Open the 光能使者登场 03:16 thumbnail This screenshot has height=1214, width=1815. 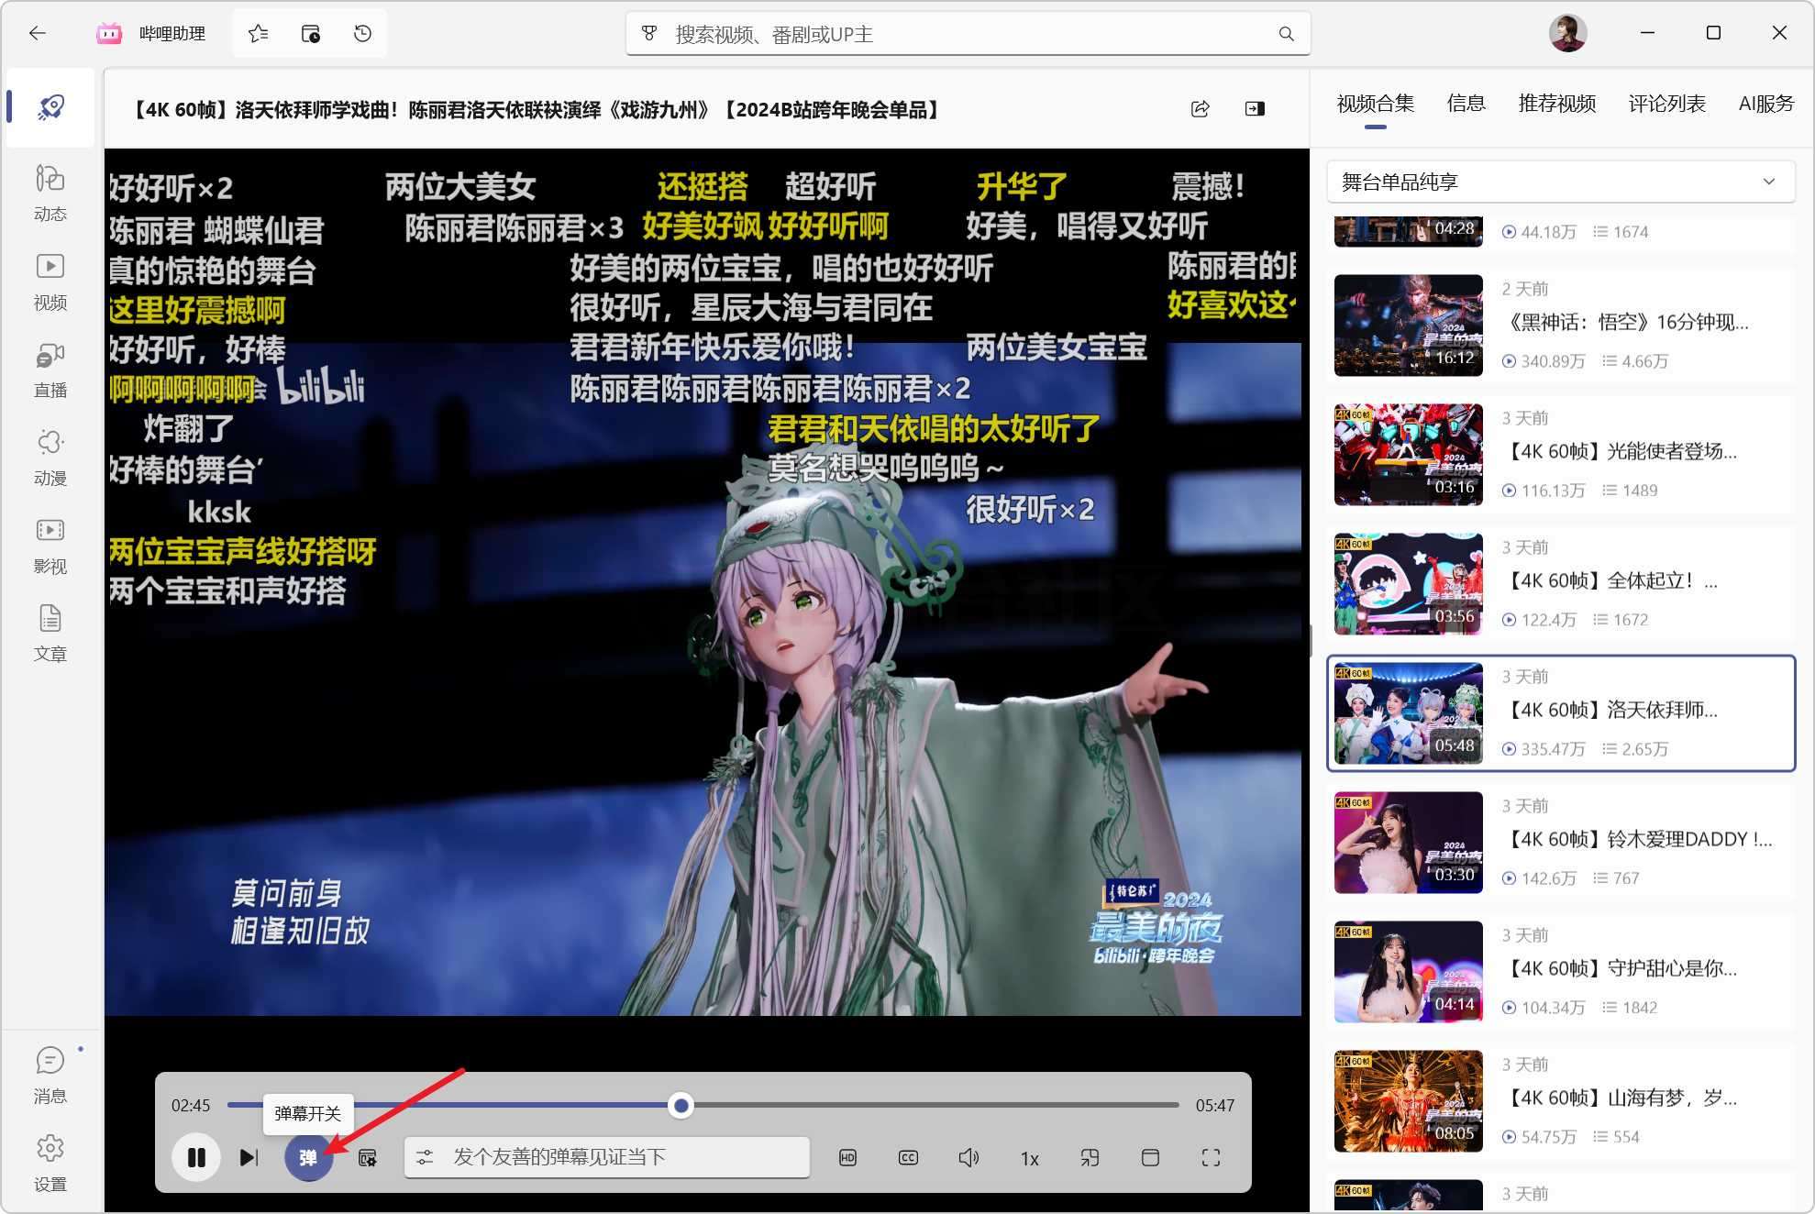[1408, 455]
